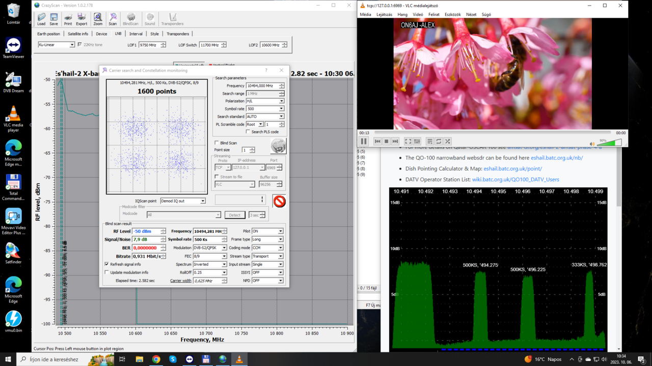Viewport: 652px width, 366px height.
Task: Open DVB Dream desktop icon
Action: [x=13, y=82]
